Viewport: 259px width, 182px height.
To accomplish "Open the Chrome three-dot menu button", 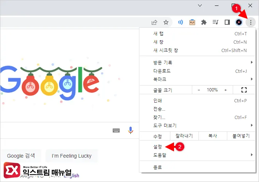I will pos(251,22).
